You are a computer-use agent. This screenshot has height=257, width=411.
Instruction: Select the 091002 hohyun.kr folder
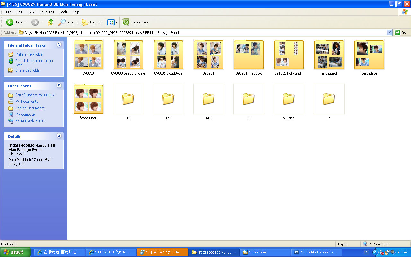[289, 55]
